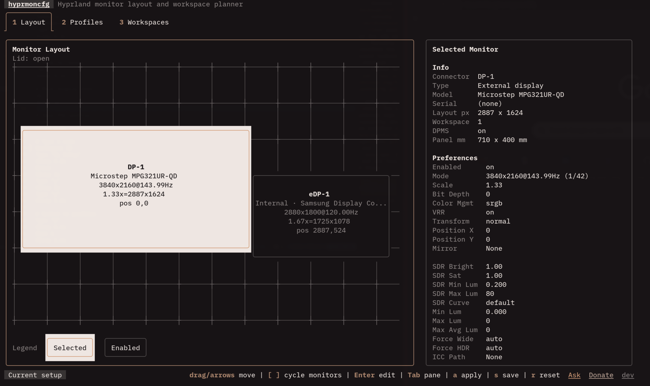Select the Position Y value
Screen dimensions: 650x386
[x=488, y=239]
